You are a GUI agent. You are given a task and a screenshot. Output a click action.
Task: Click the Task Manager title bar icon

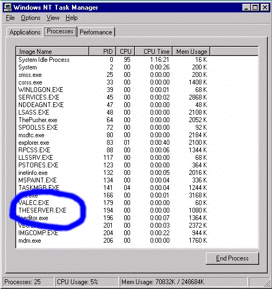(8, 8)
